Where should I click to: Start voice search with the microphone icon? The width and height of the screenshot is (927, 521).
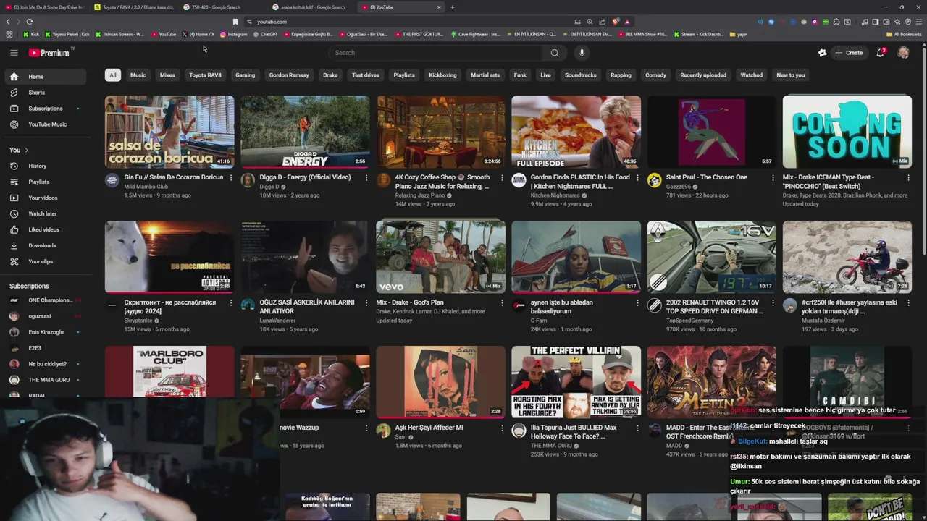point(582,53)
